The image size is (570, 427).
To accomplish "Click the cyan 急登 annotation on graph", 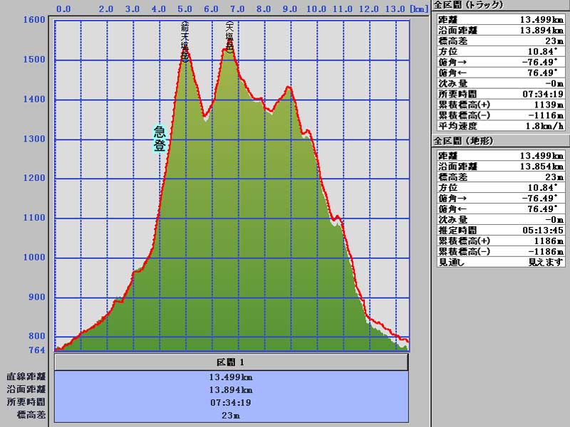I will coord(160,139).
